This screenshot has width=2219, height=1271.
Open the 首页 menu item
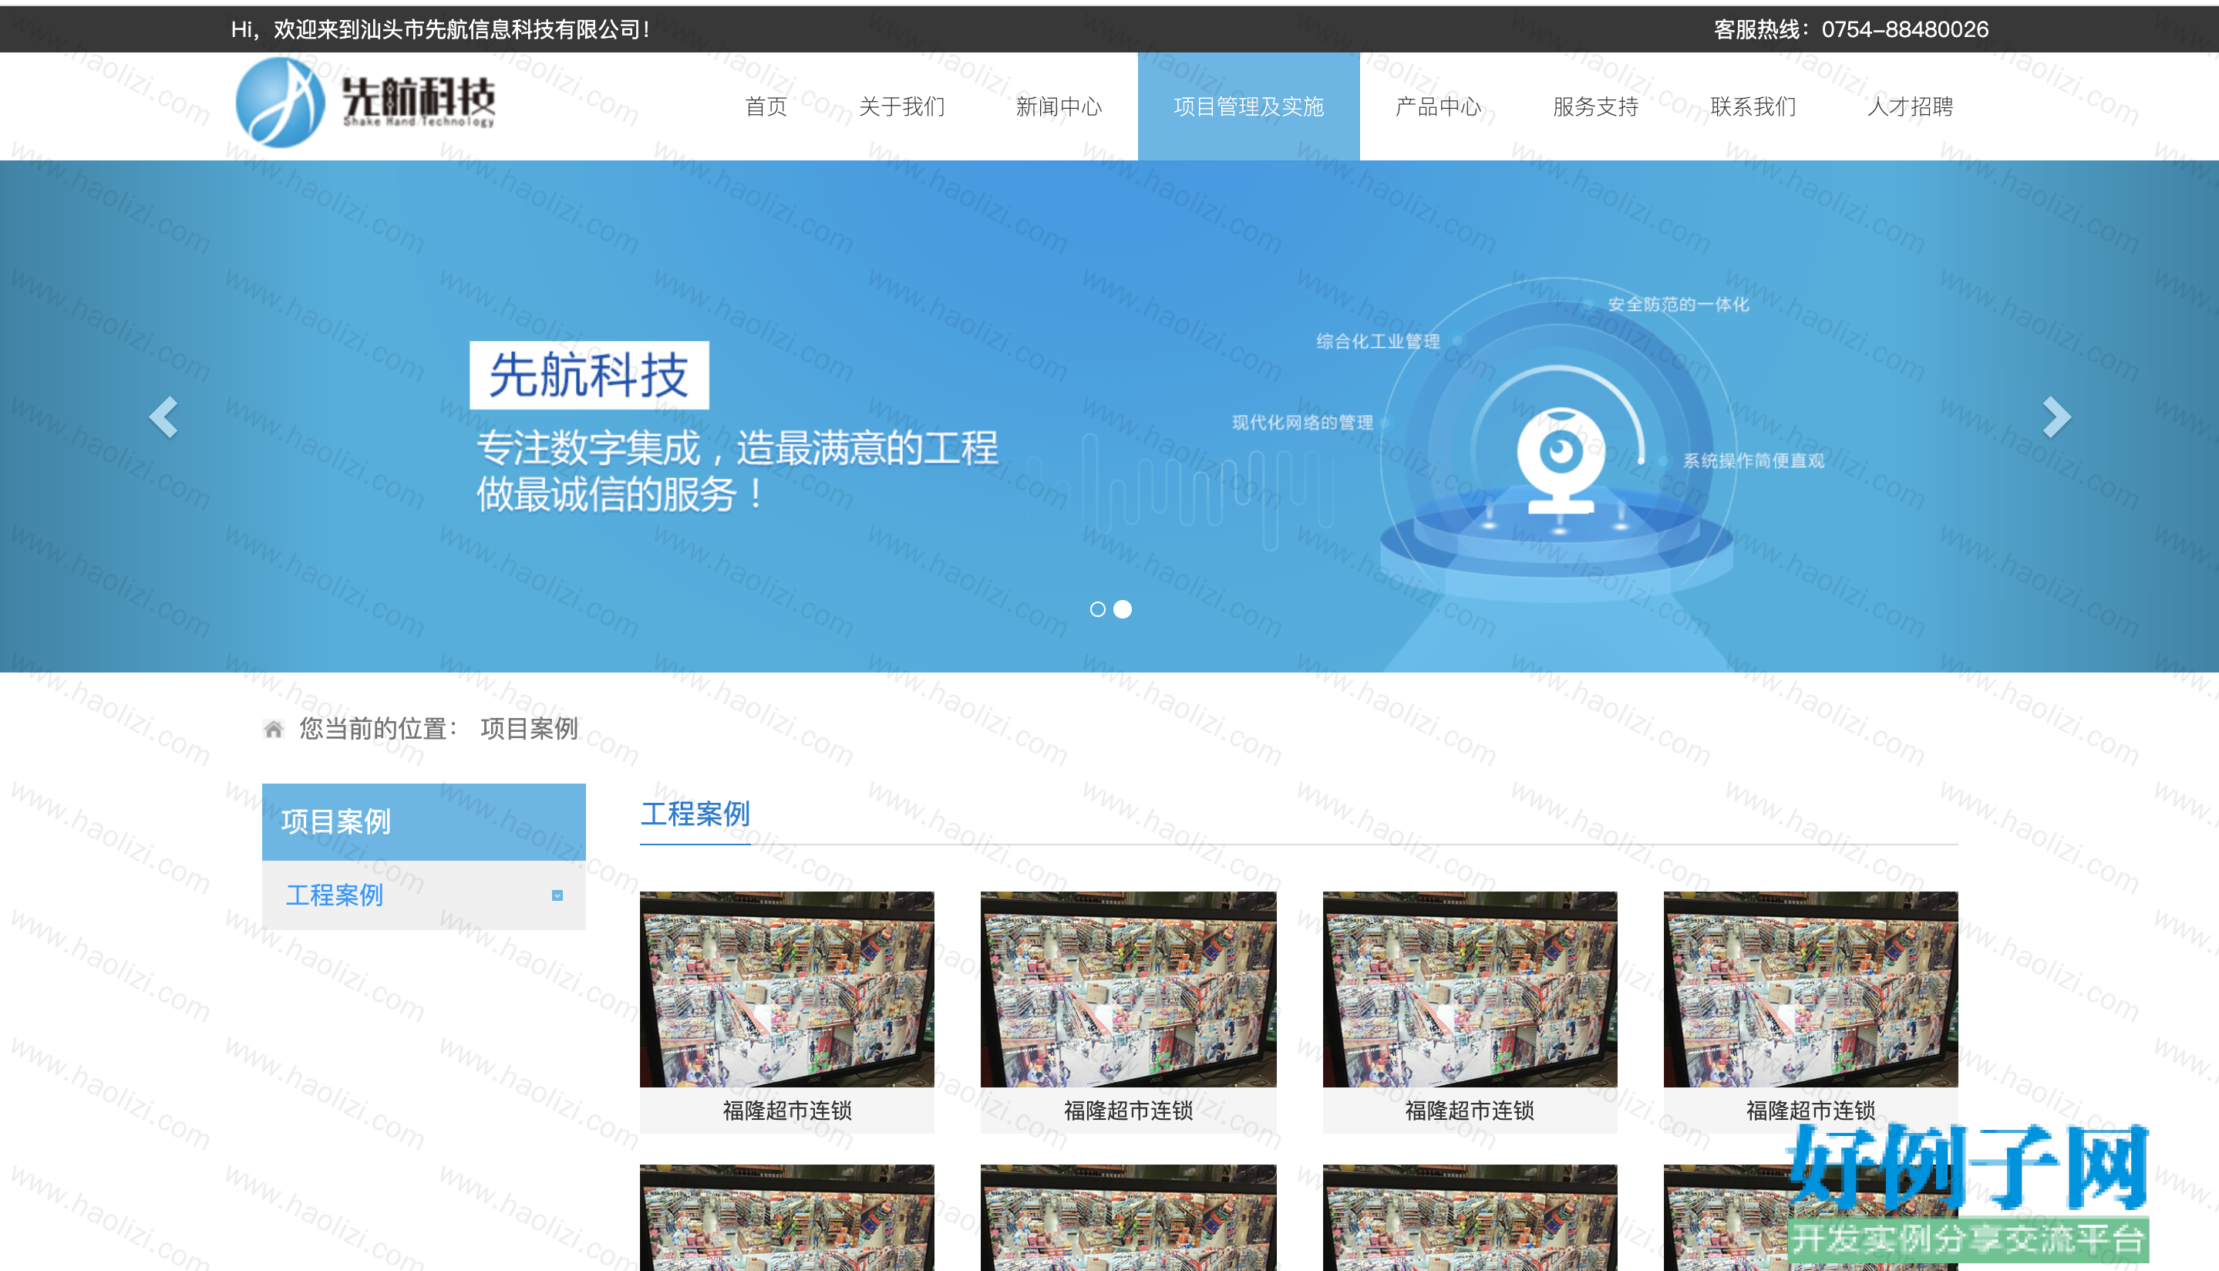point(766,106)
